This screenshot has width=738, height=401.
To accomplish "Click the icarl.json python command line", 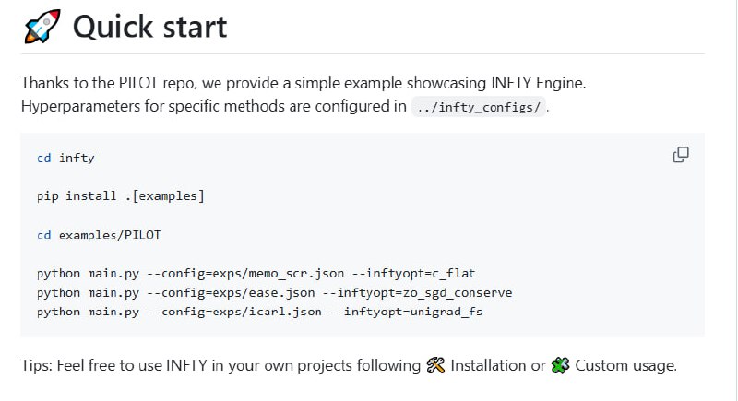I will pyautogui.click(x=259, y=312).
